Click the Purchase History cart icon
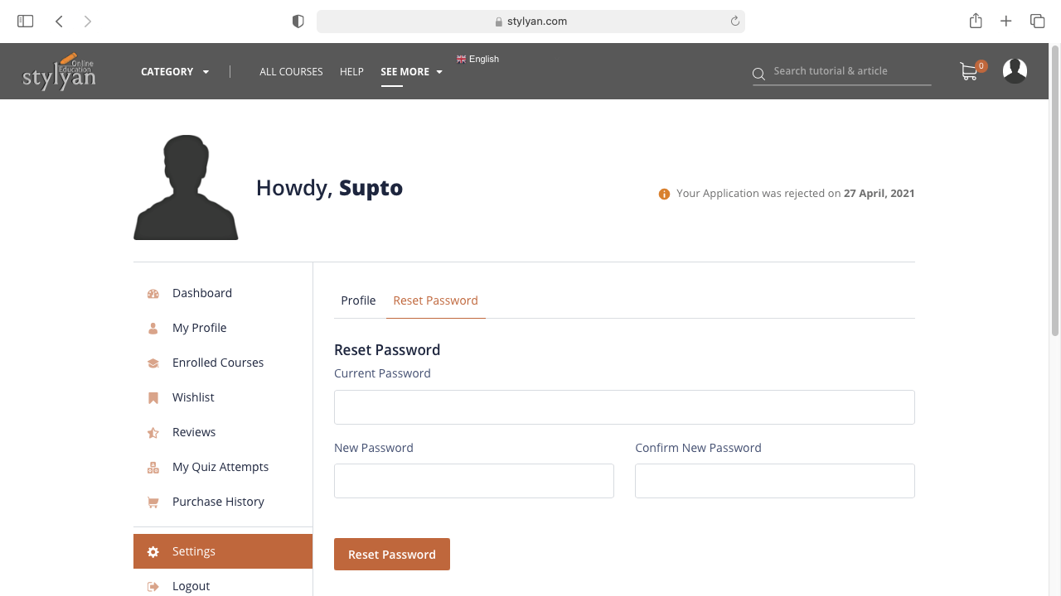The image size is (1061, 596). point(153,502)
